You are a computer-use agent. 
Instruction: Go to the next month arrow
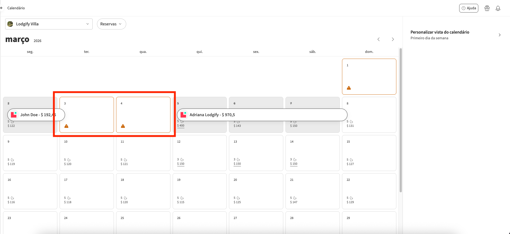pos(393,39)
